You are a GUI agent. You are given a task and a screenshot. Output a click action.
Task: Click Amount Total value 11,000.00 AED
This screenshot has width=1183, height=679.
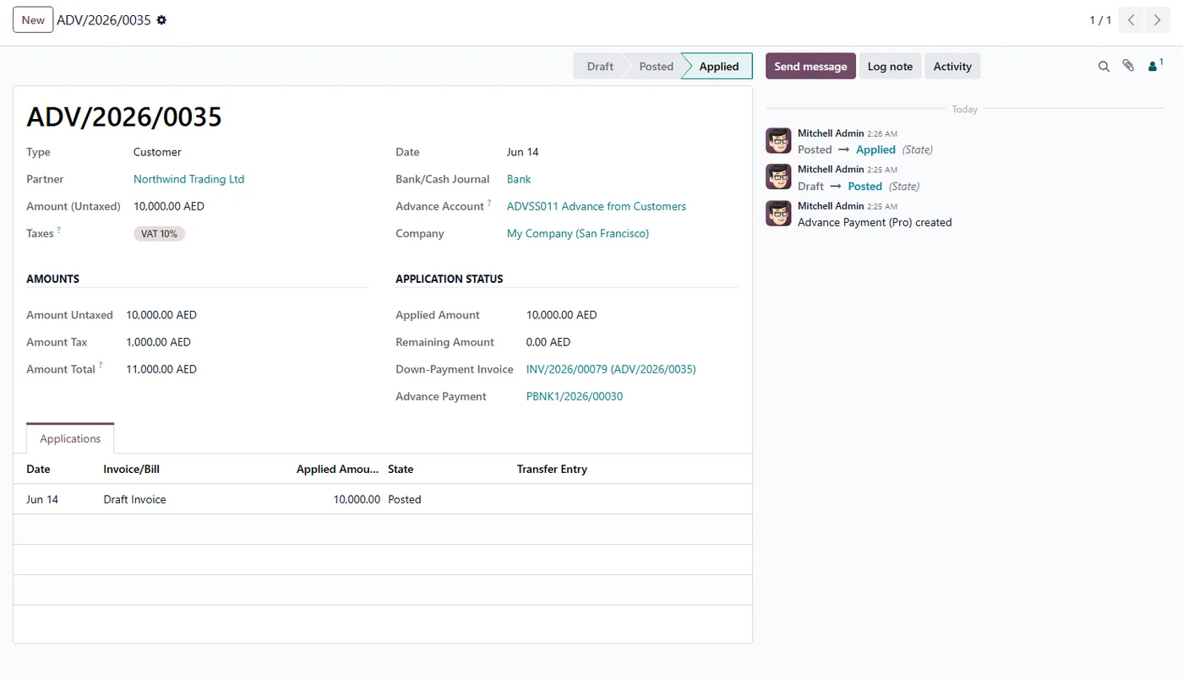pos(161,369)
